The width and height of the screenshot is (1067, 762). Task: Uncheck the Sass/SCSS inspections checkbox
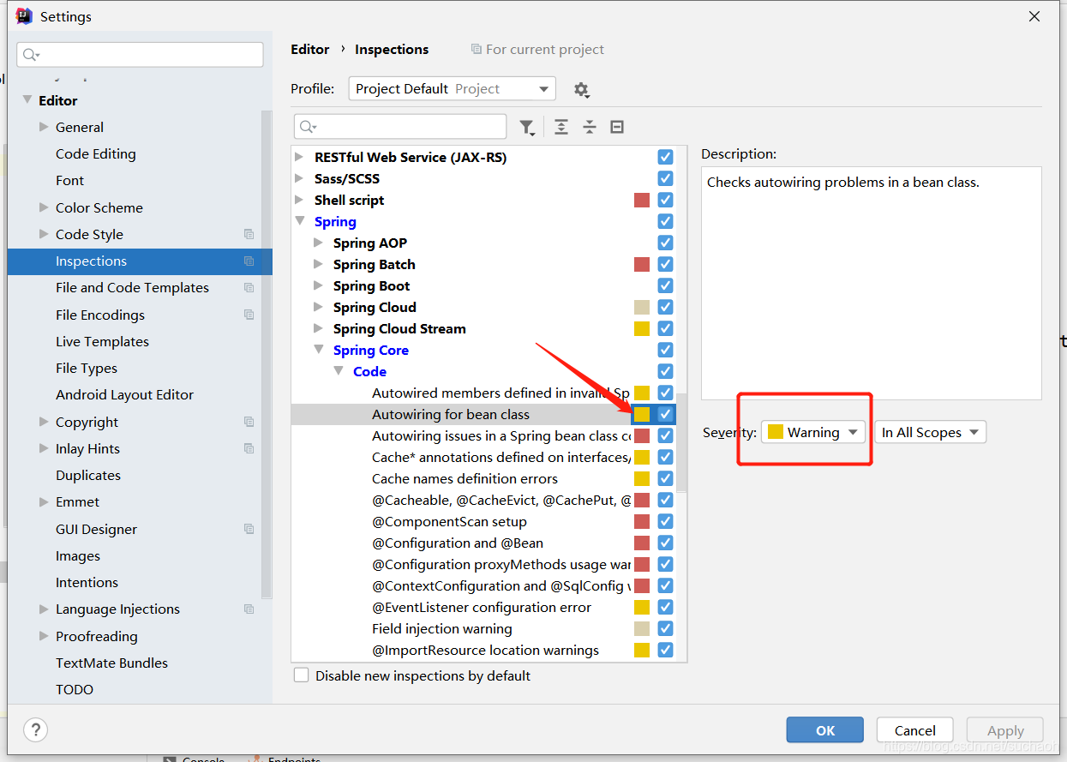(x=665, y=178)
